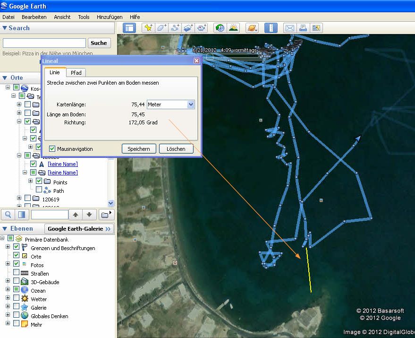Viewport: 415px width, 338px height.
Task: Click the search text input field
Action: click(44, 43)
